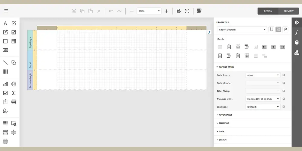302x151 pixels.
Task: Open the Expressions f side tab
Action: pos(297,33)
